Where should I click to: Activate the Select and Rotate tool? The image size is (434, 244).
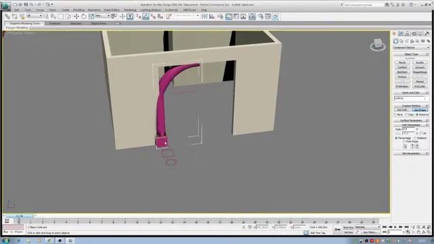(x=83, y=16)
